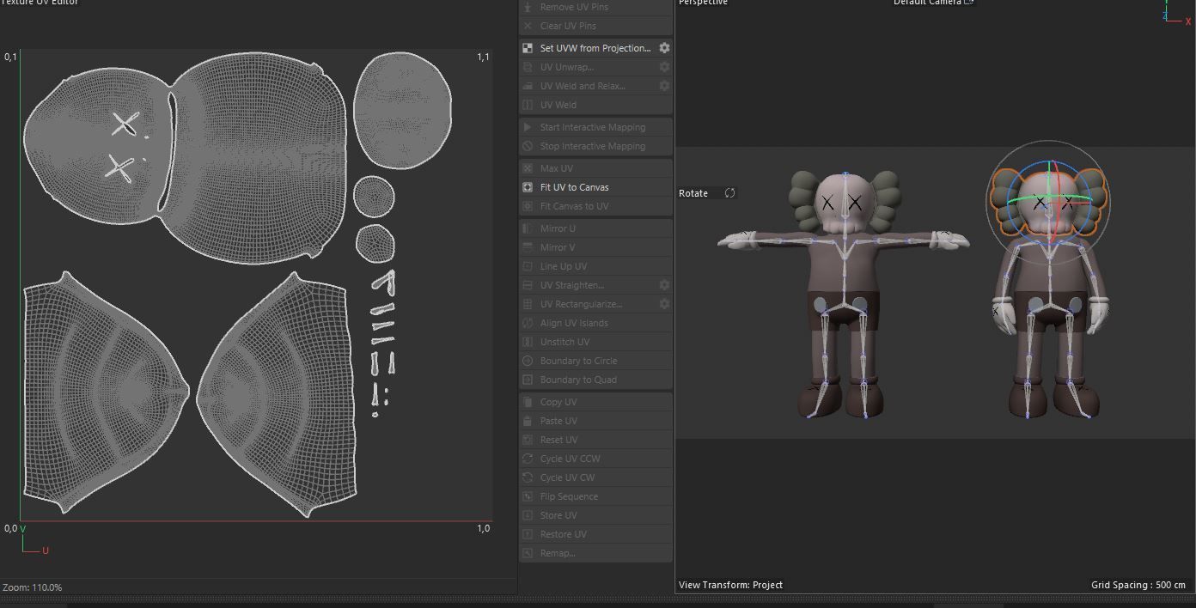Click the View Transform: Project text

pos(730,585)
